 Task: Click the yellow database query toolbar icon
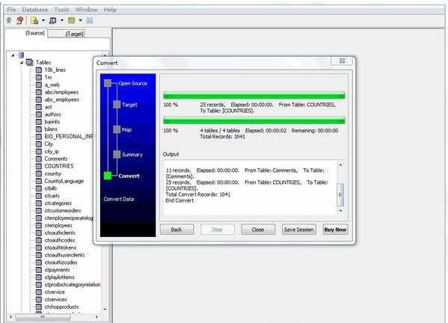coord(34,20)
